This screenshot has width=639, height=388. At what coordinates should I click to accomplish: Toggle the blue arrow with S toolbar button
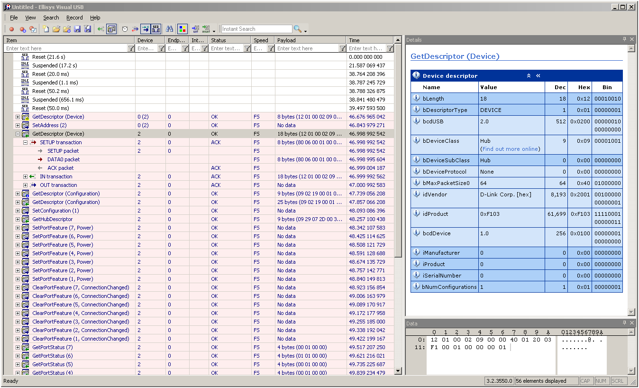click(x=146, y=29)
